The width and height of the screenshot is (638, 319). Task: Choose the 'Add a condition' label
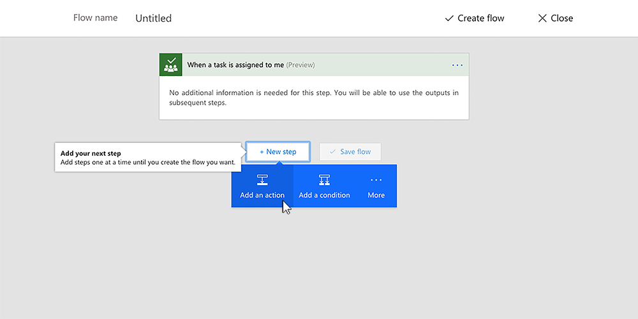pos(324,195)
